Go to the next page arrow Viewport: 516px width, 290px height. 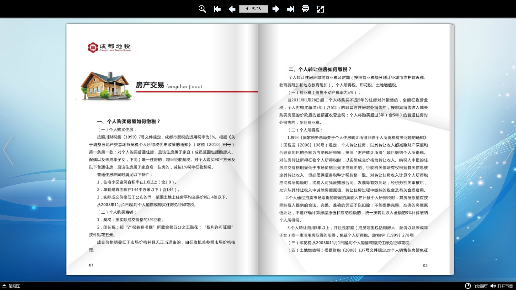coord(276,9)
